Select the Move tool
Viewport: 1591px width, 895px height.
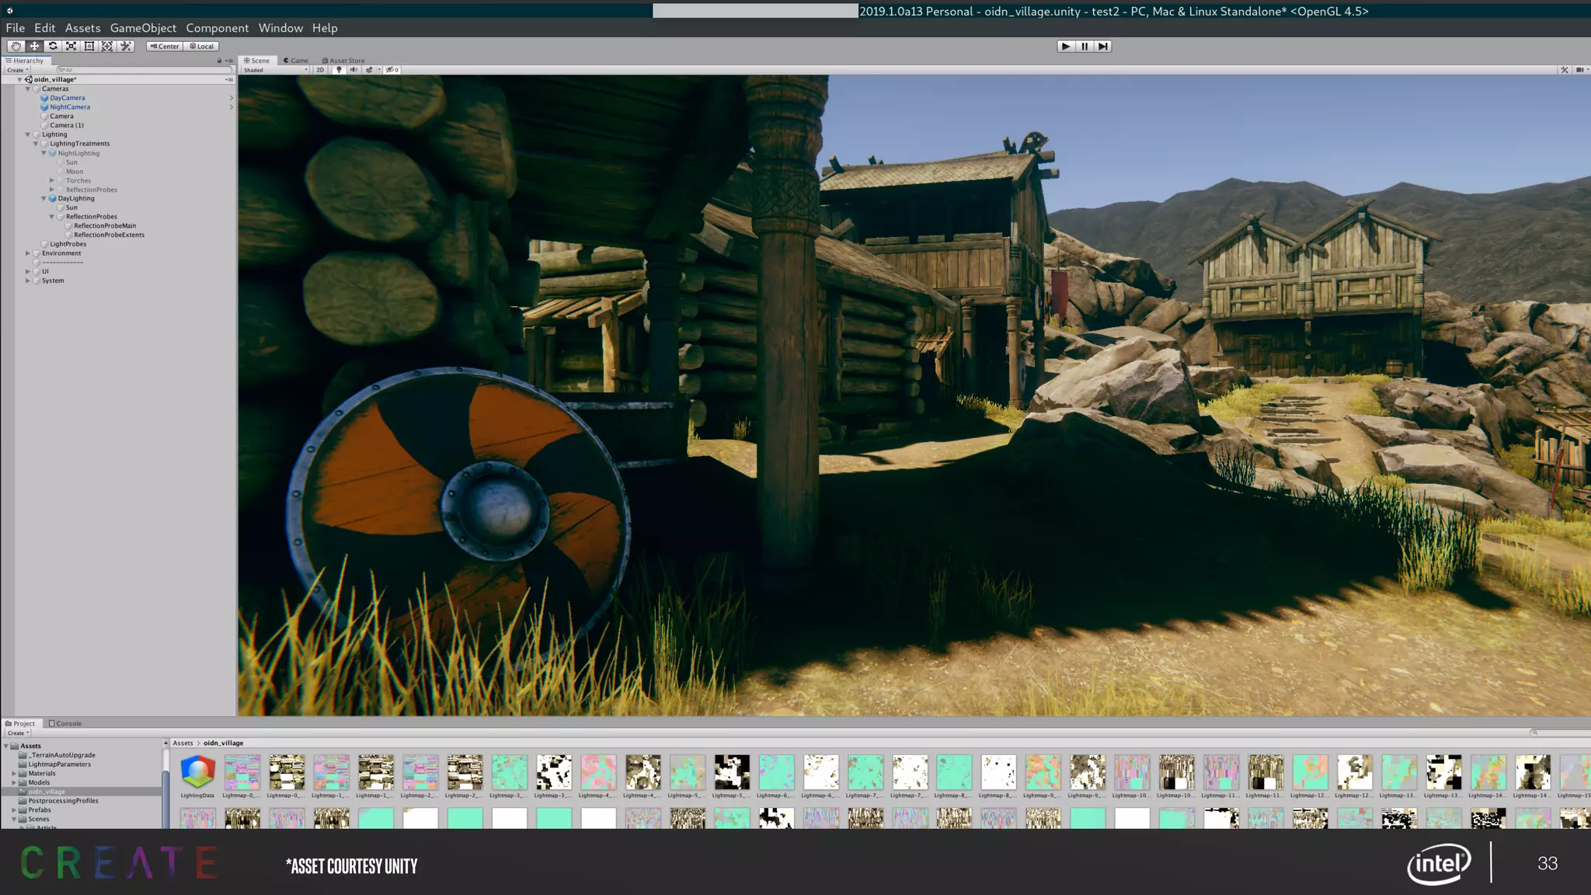point(34,47)
